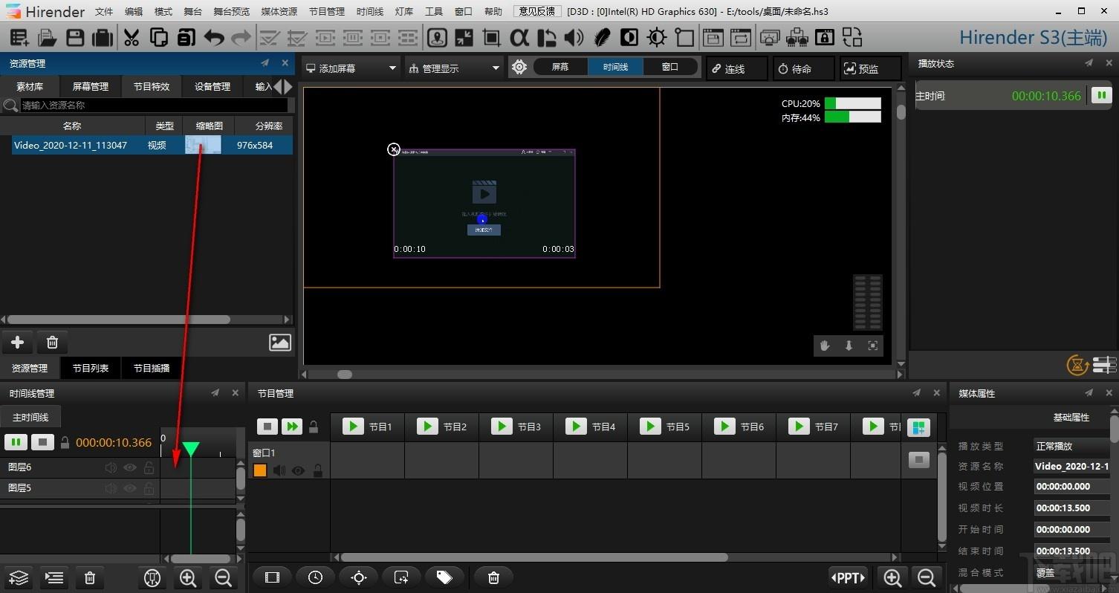
Task: Click the rotate flip toolbar icon
Action: [x=546, y=37]
